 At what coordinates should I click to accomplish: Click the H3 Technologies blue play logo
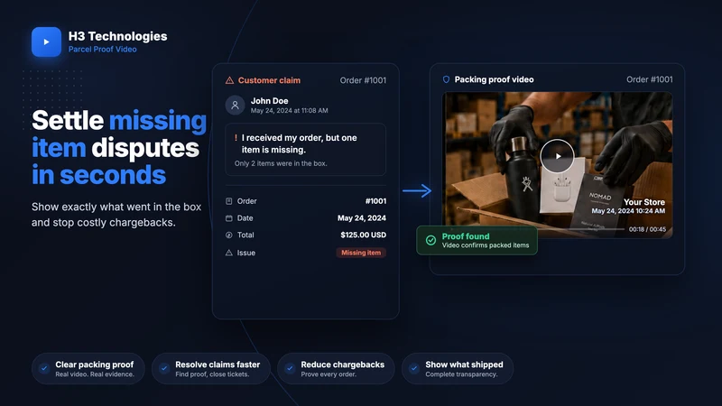click(x=46, y=42)
